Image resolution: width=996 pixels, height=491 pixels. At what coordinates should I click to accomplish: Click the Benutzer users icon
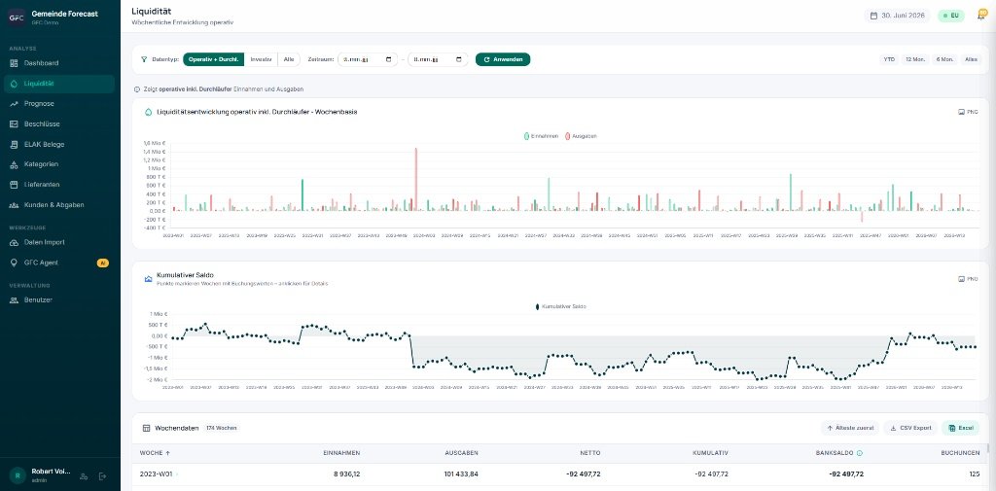(14, 299)
